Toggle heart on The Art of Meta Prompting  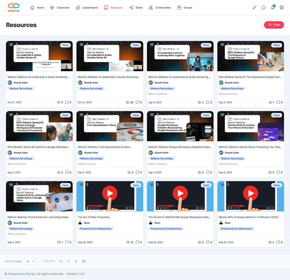click(x=82, y=185)
